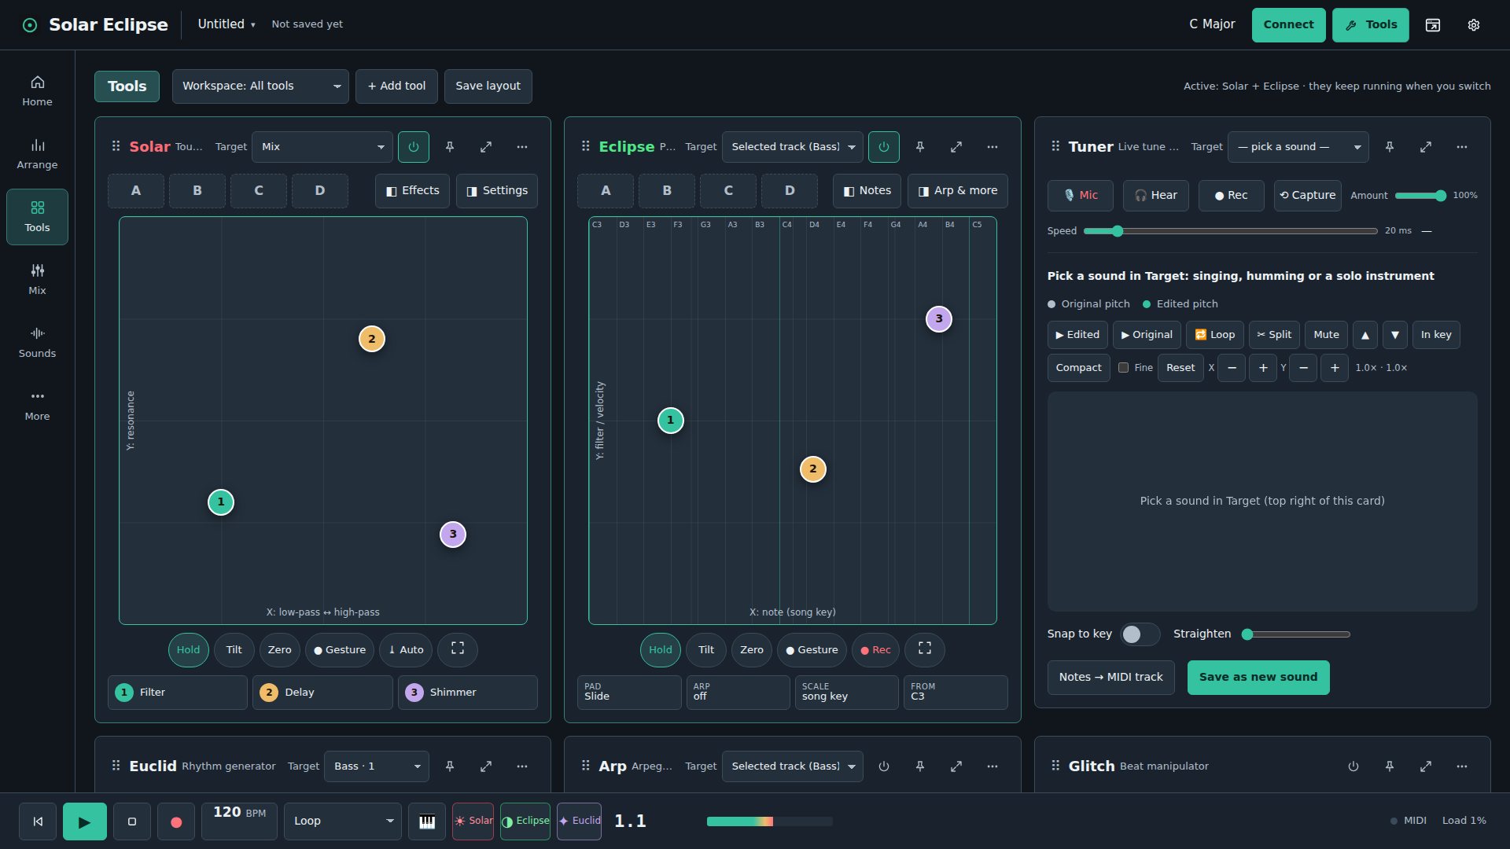This screenshot has width=1510, height=849.
Task: Open the Untitled project name dropdown
Action: (x=226, y=24)
